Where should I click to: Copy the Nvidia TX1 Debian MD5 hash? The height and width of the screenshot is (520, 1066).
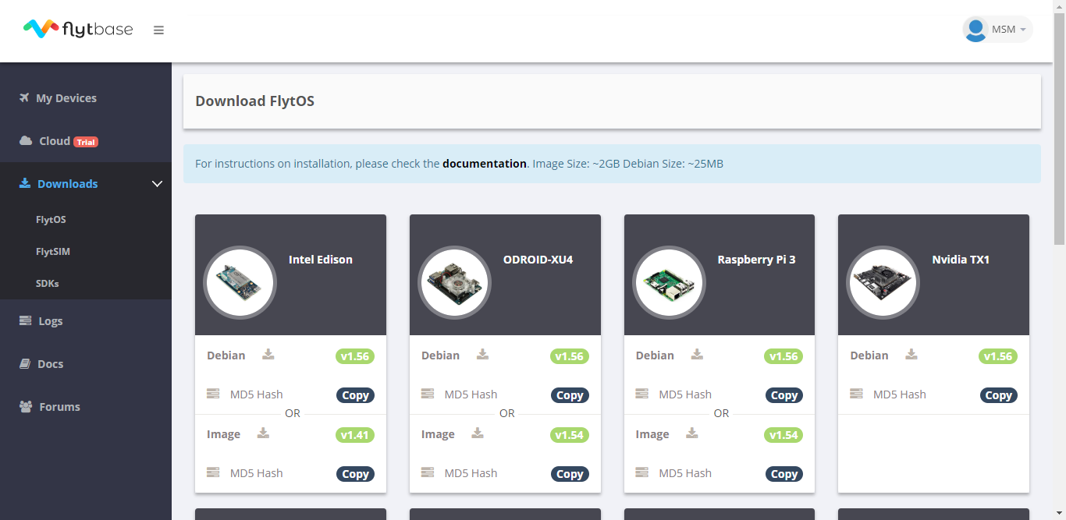coord(998,395)
